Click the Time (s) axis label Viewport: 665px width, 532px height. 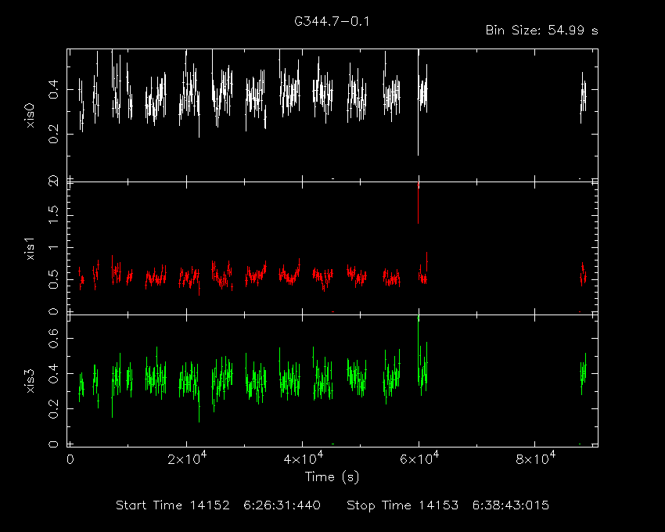332,477
